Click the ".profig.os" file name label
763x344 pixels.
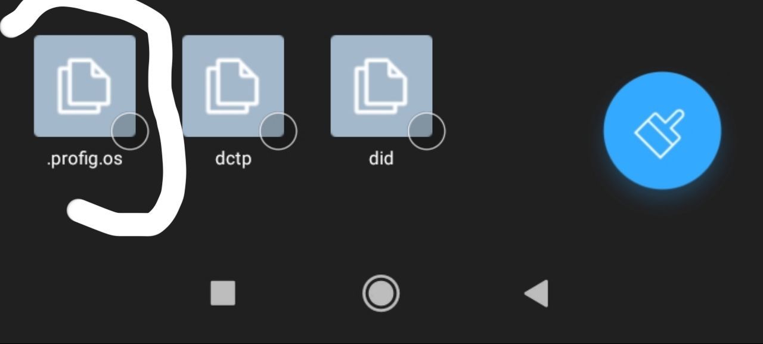(85, 160)
